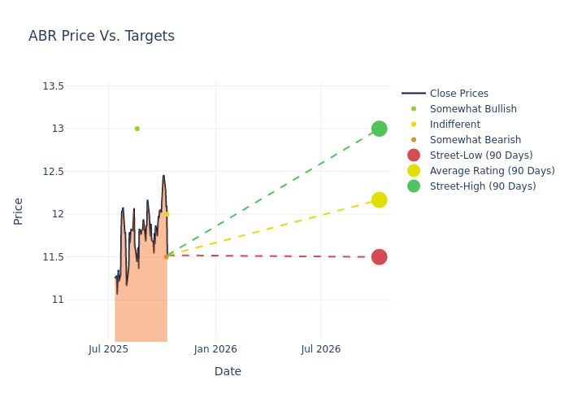Click the Jul 2026 x-axis tick label
569x407 pixels.
pos(321,349)
